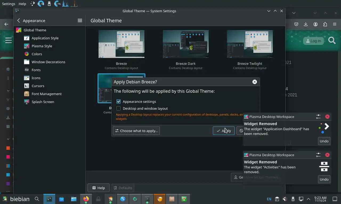Undo the Activities widget removal
The width and height of the screenshot is (341, 204).
click(x=324, y=179)
